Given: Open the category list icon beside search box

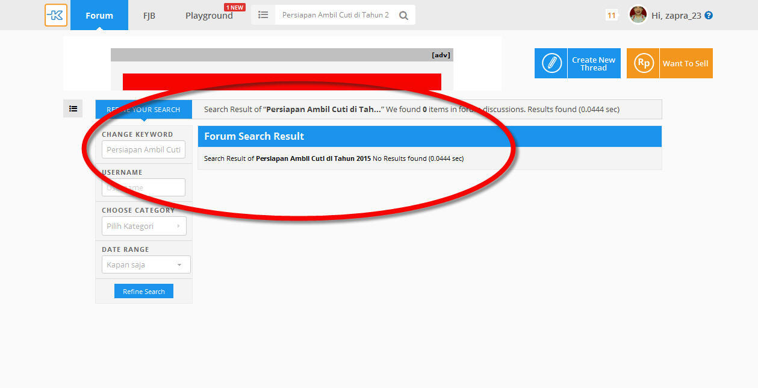Looking at the screenshot, I should tap(263, 15).
